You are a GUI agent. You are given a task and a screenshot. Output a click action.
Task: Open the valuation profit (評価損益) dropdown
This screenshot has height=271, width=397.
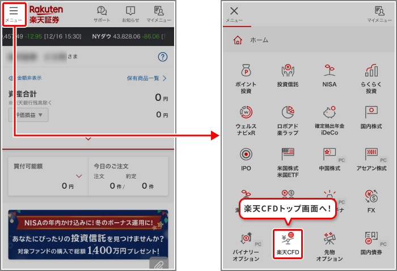(x=28, y=115)
